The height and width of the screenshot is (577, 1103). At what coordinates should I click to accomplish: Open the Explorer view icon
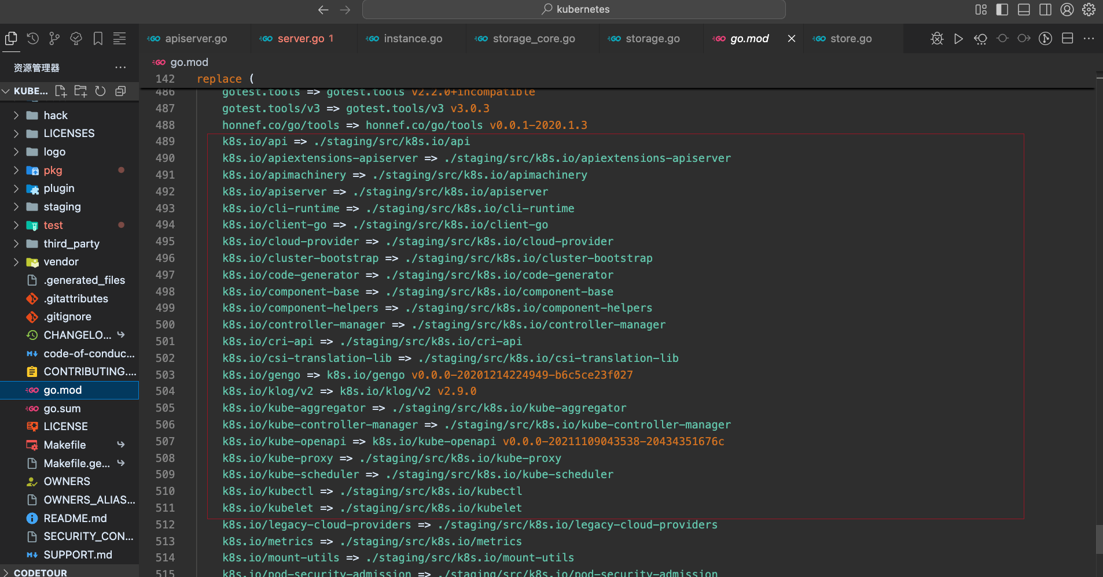(x=11, y=39)
